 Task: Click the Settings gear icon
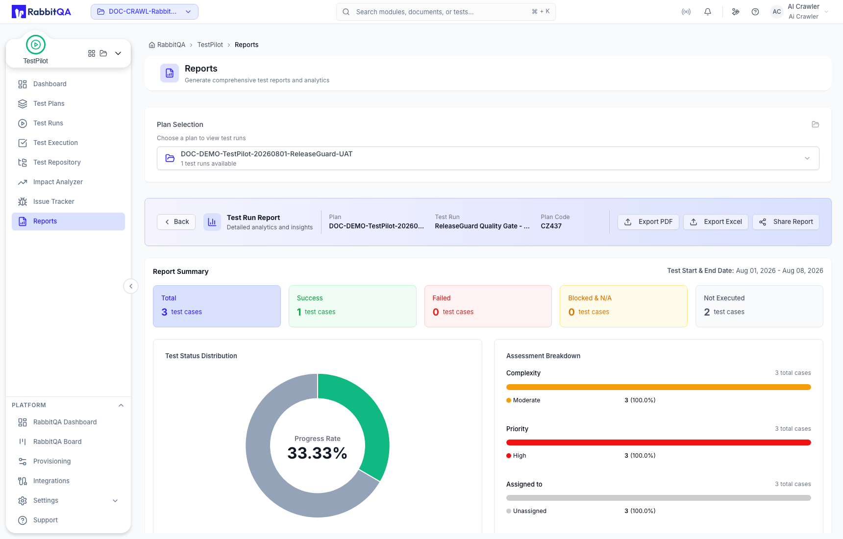[23, 501]
